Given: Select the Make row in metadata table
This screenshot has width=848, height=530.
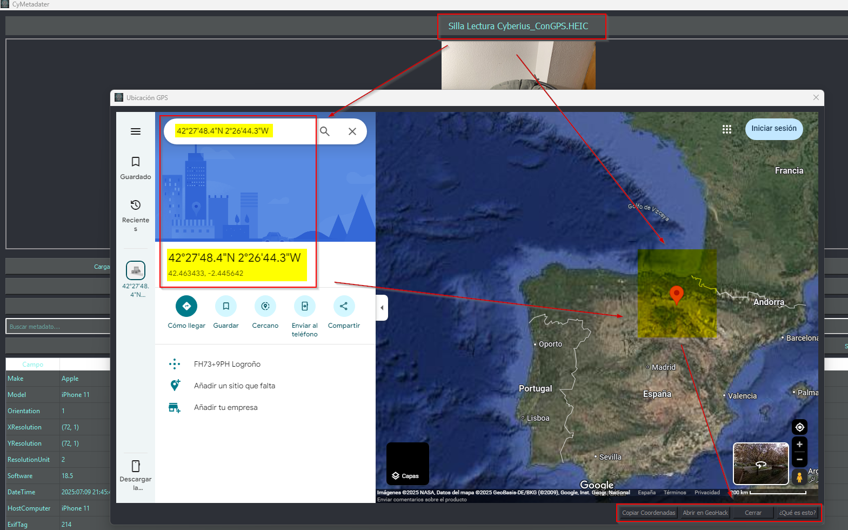Looking at the screenshot, I should [58, 379].
